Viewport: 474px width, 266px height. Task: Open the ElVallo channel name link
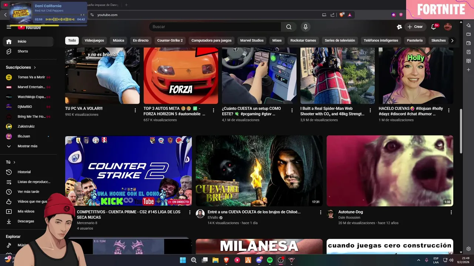click(x=213, y=218)
